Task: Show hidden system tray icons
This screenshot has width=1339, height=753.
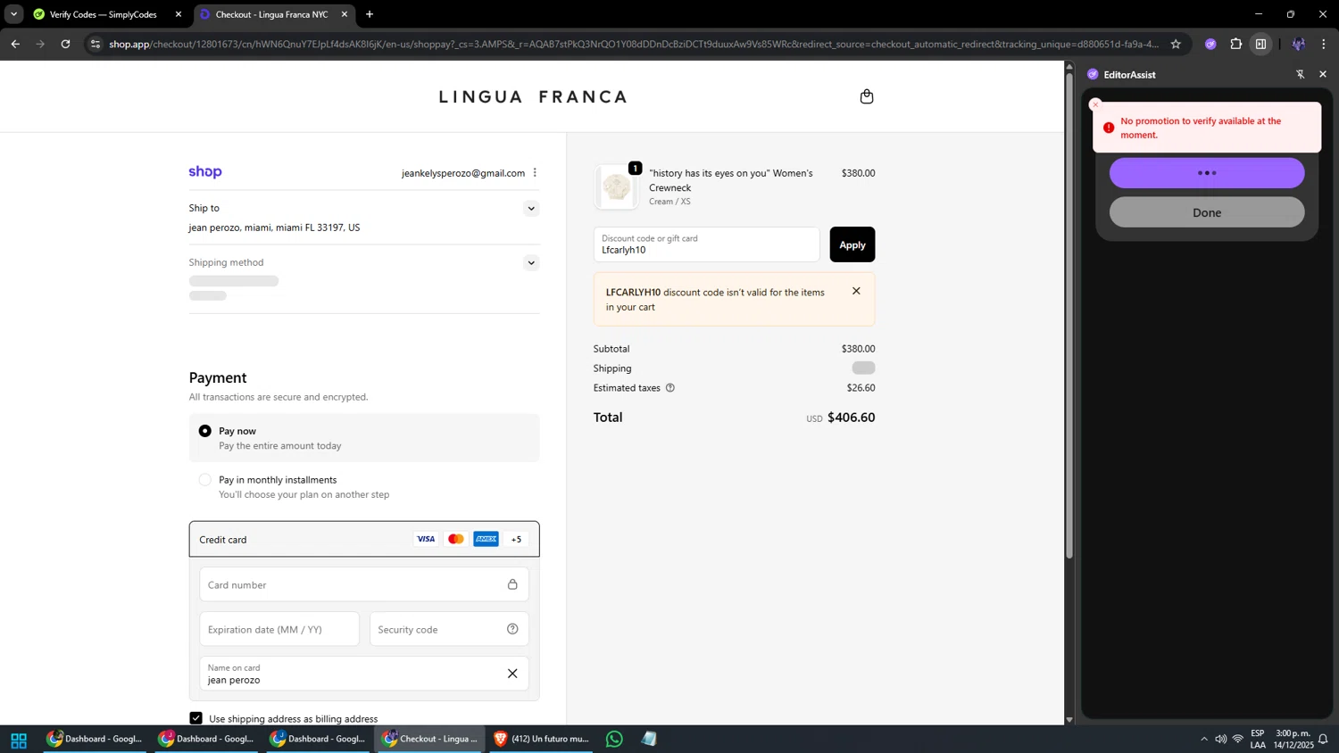Action: point(1203,740)
